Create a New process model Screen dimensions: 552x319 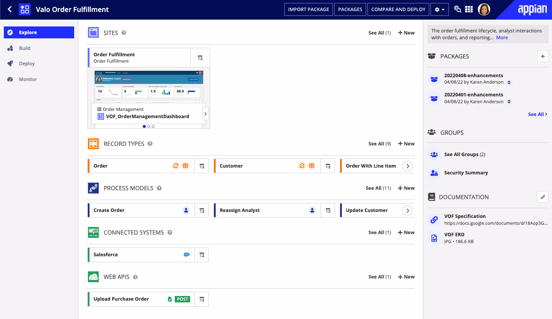point(406,188)
